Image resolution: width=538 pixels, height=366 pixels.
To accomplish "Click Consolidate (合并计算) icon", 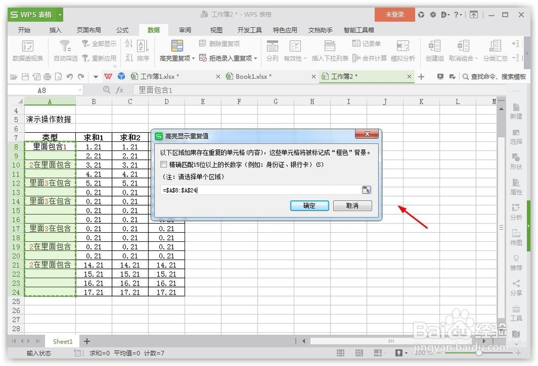I will [356, 58].
